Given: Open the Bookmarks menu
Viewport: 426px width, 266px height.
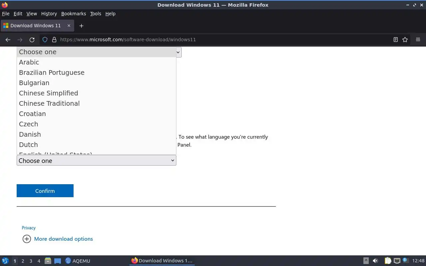Looking at the screenshot, I should coord(74,14).
